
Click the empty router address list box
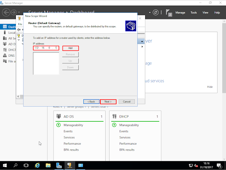46,63
